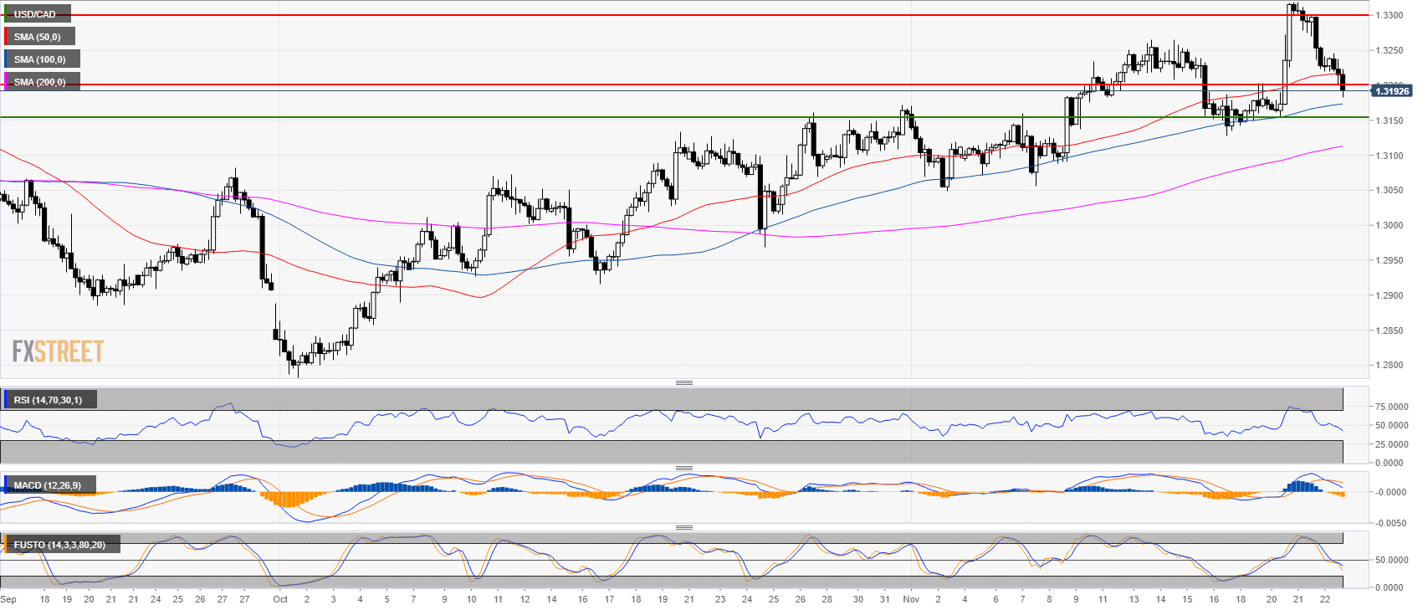
Task: Open the RSI (14,70,30,1) indicator label
Action: click(x=49, y=400)
